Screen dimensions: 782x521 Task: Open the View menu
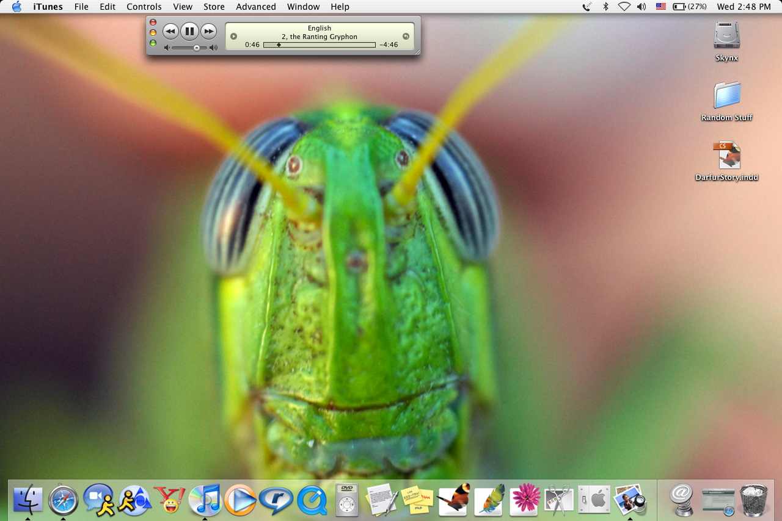click(x=183, y=7)
